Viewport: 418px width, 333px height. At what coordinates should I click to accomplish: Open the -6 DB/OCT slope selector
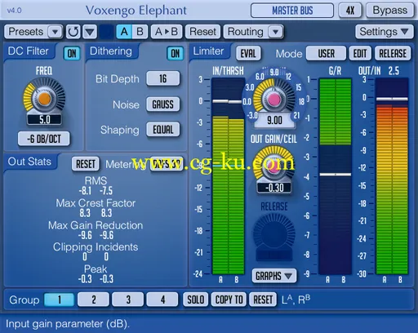(x=44, y=139)
